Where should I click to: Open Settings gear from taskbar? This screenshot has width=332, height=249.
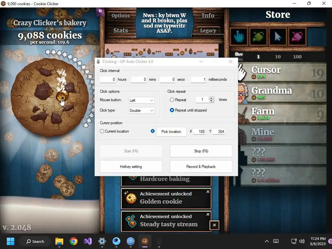[102, 241]
